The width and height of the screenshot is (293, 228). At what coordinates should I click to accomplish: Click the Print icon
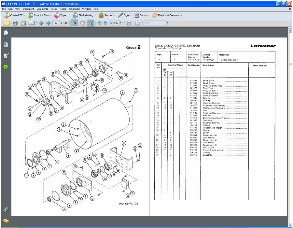(15, 23)
